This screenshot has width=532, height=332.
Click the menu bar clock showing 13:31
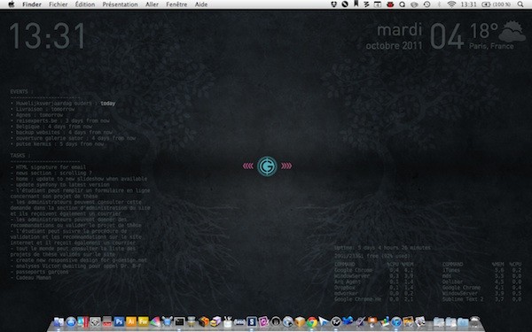468,4
